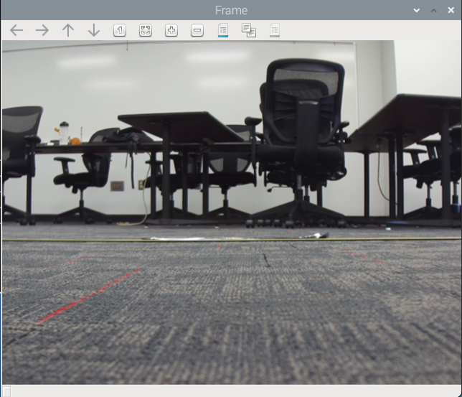Pan the image left with the left arrow
Image resolution: width=462 pixels, height=397 pixels.
pyautogui.click(x=16, y=30)
